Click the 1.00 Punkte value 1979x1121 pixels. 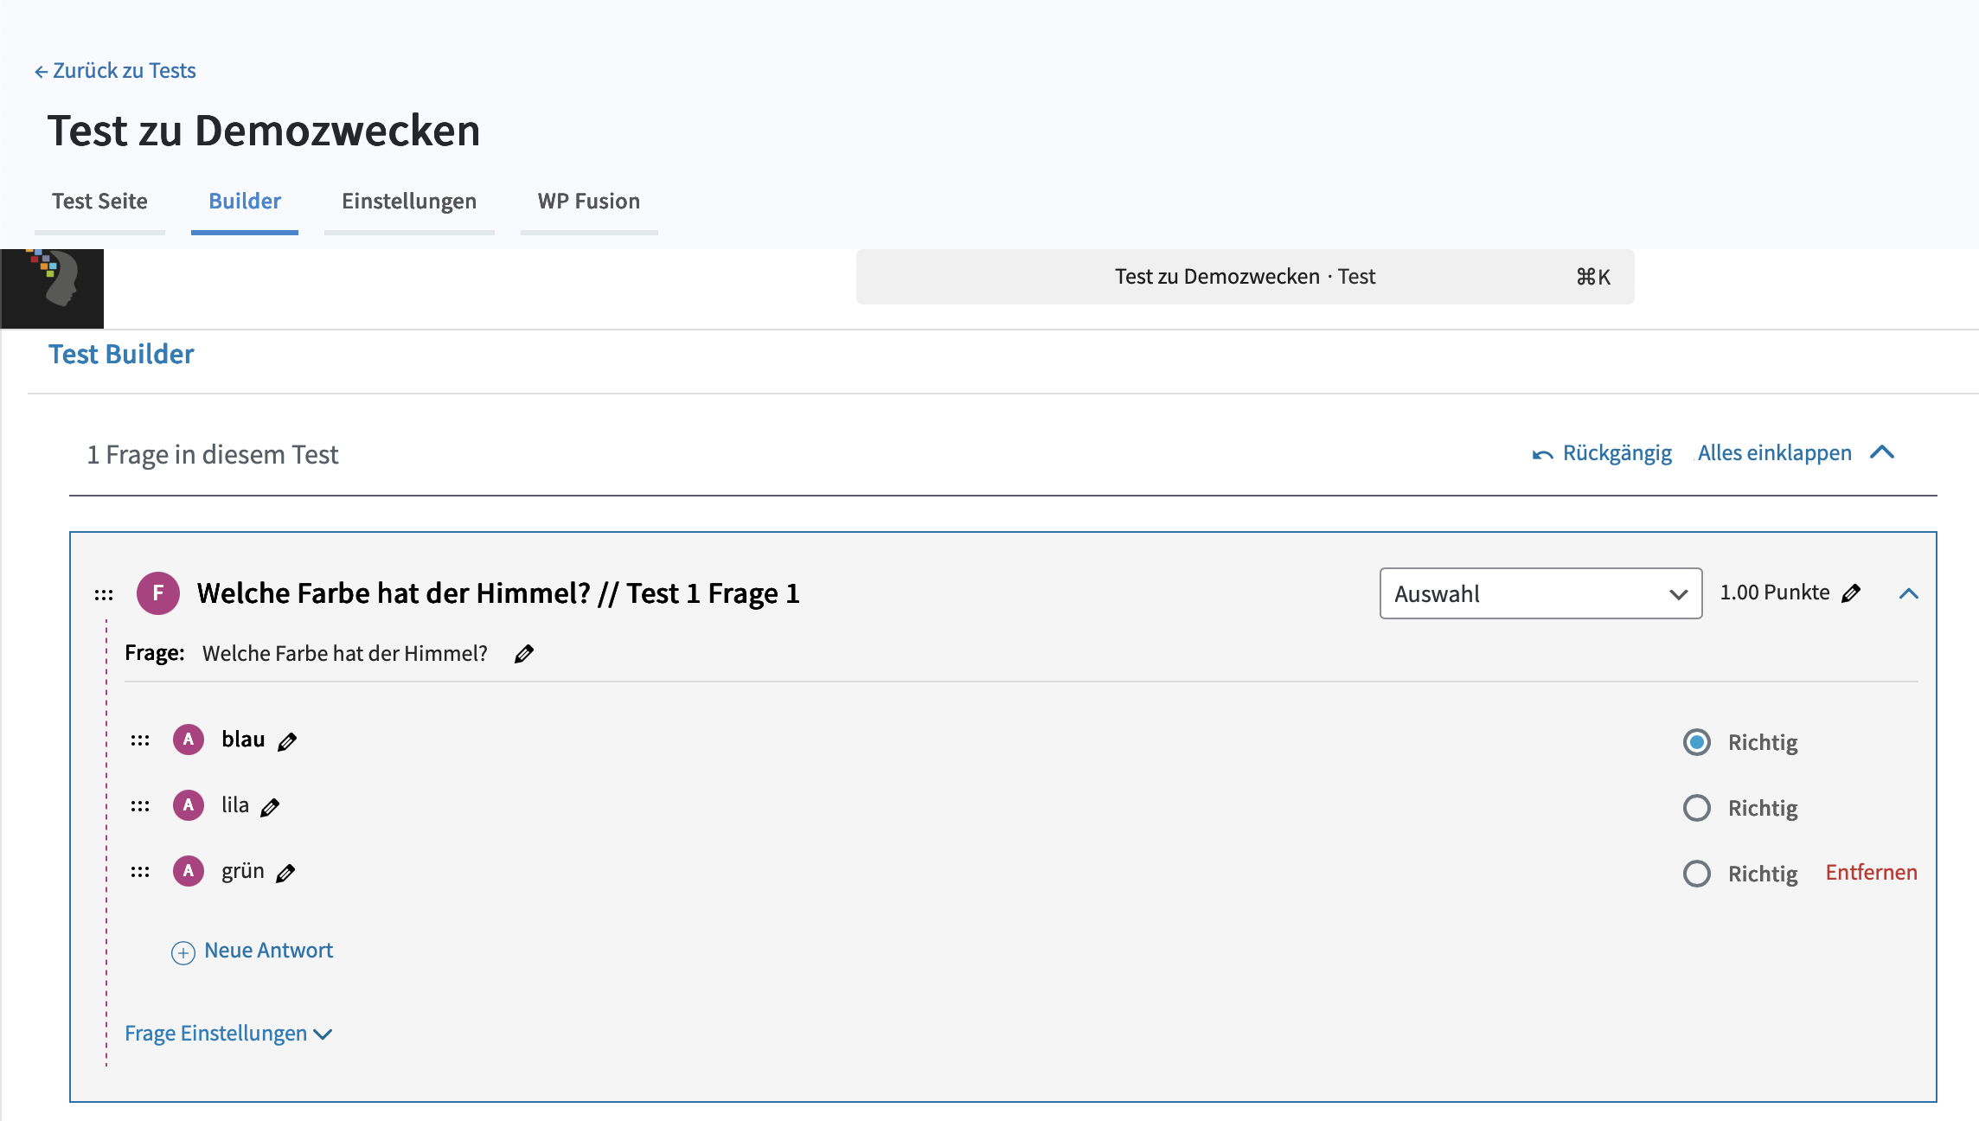point(1775,593)
